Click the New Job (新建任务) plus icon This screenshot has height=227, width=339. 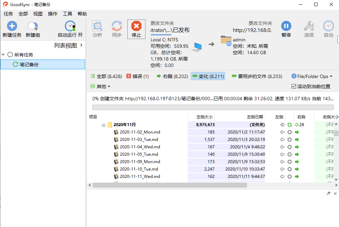tap(12, 26)
